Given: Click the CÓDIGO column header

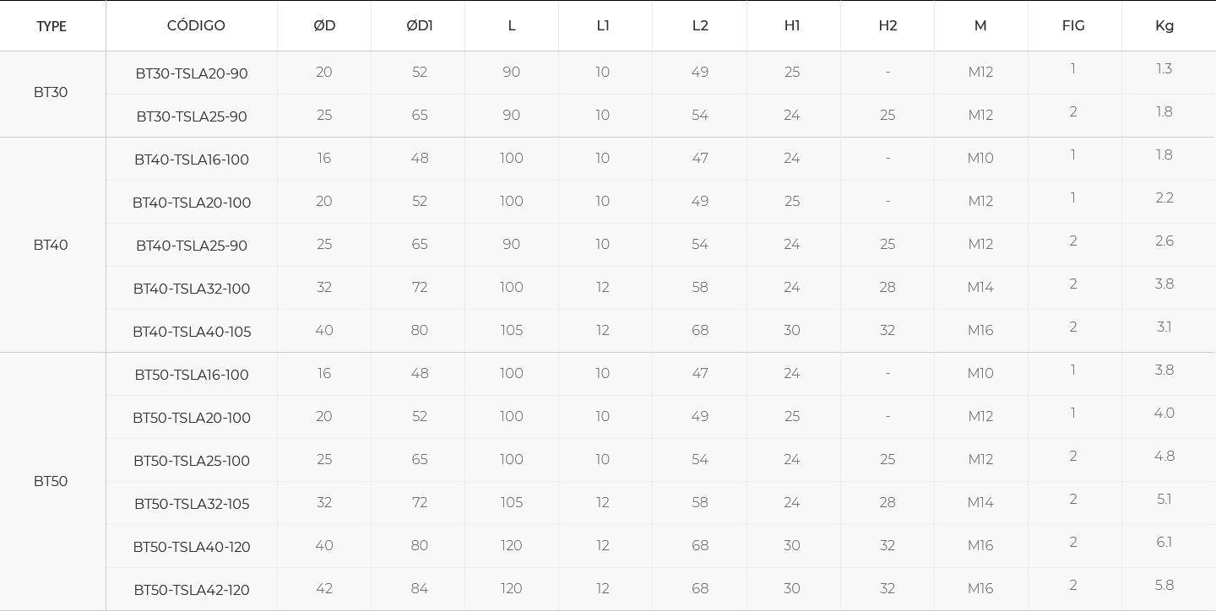Looking at the screenshot, I should click(196, 25).
